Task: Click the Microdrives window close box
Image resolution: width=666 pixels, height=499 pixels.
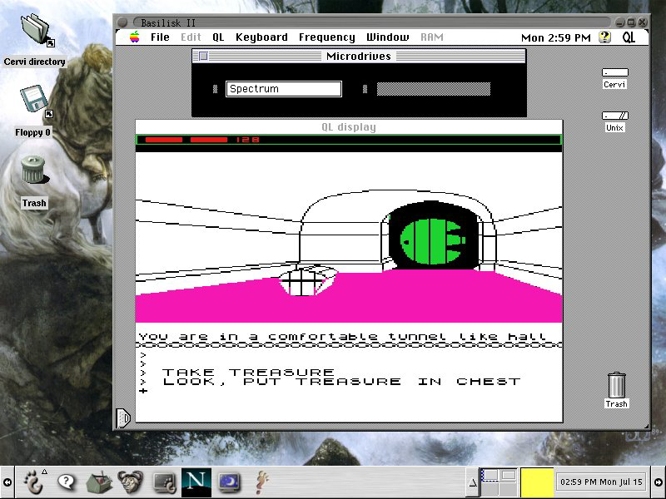Action: click(x=203, y=56)
